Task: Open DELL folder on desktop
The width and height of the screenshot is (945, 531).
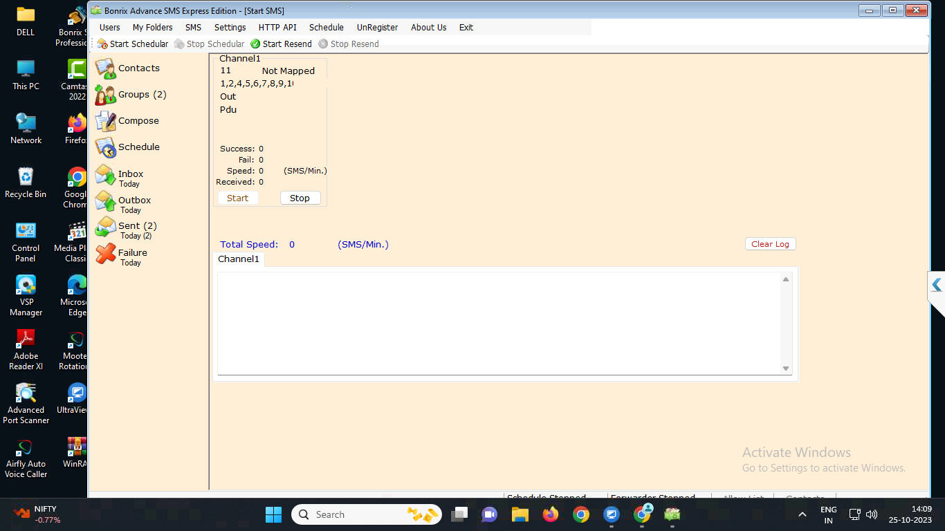Action: click(26, 21)
